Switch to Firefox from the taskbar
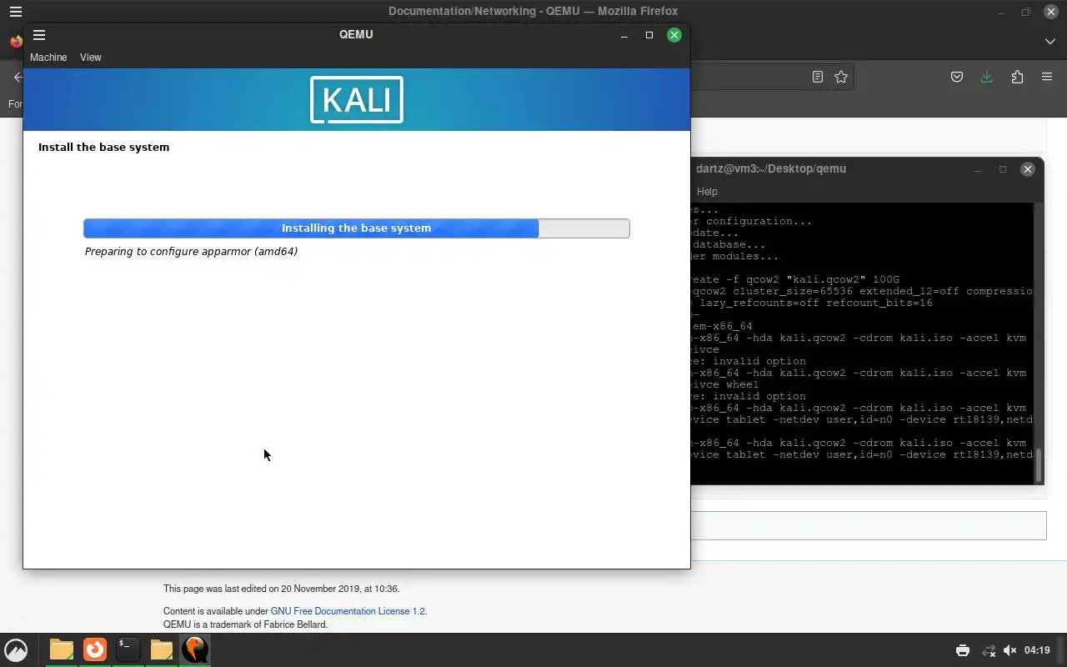The image size is (1067, 667). [95, 649]
